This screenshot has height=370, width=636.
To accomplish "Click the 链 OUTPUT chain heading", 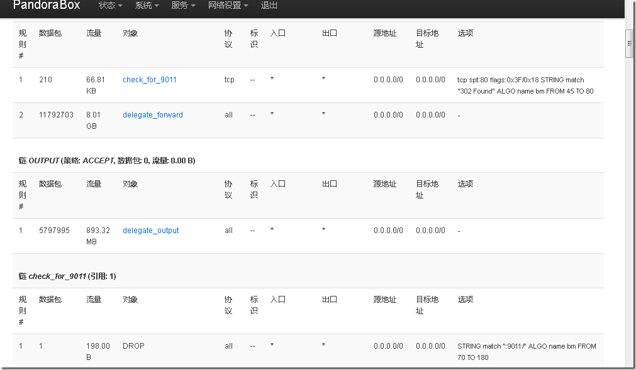I will click(x=107, y=161).
